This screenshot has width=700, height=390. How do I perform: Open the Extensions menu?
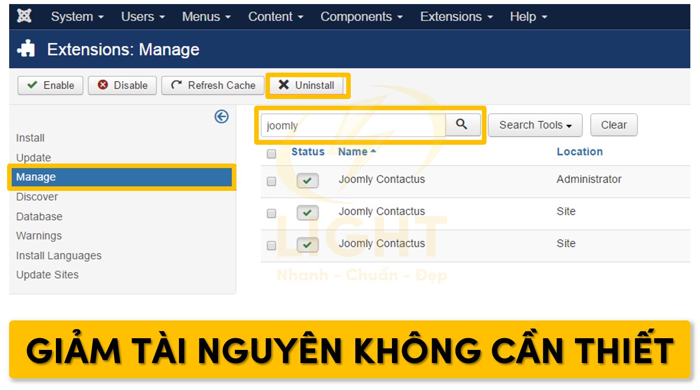[x=456, y=17]
